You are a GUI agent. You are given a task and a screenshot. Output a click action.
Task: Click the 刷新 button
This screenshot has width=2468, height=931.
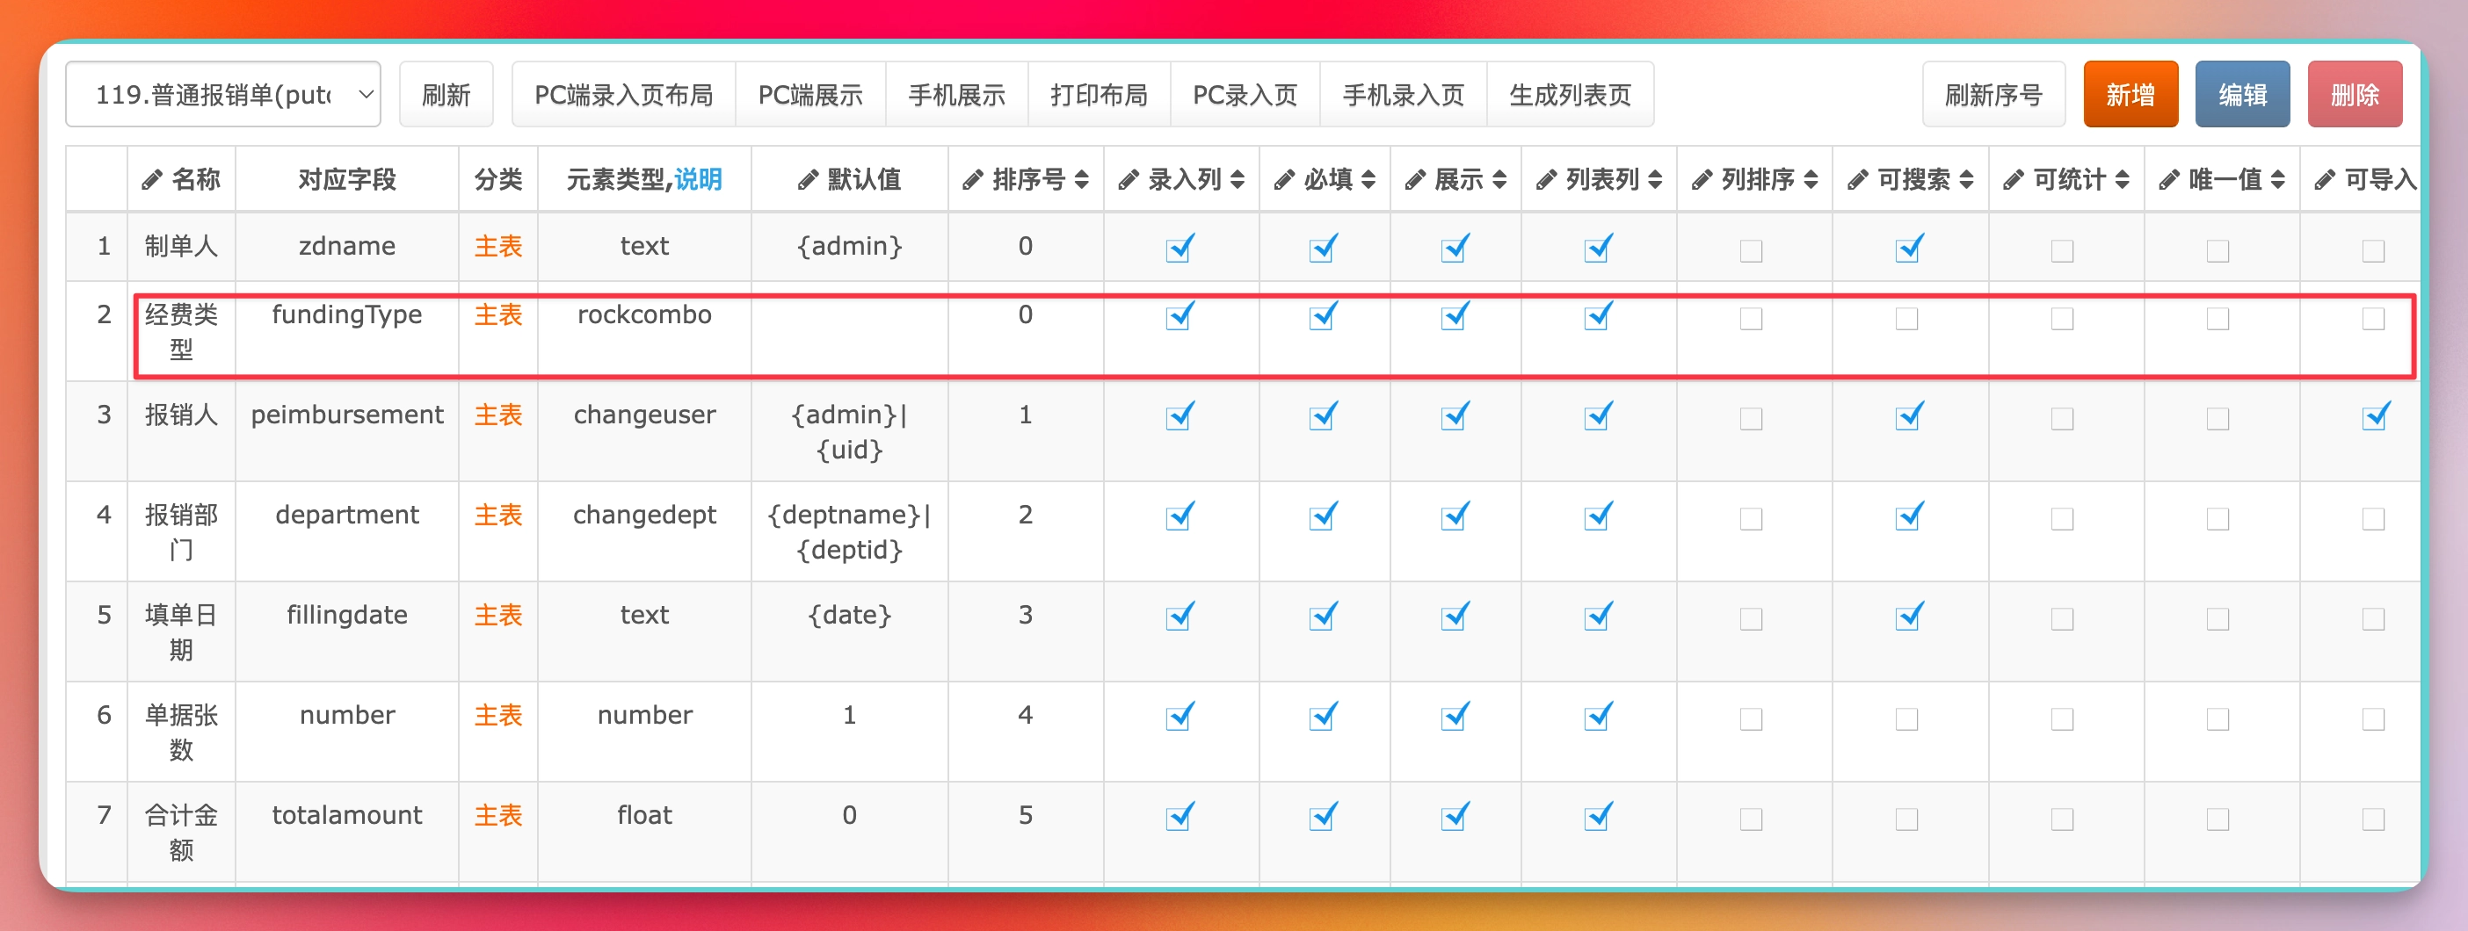[446, 94]
